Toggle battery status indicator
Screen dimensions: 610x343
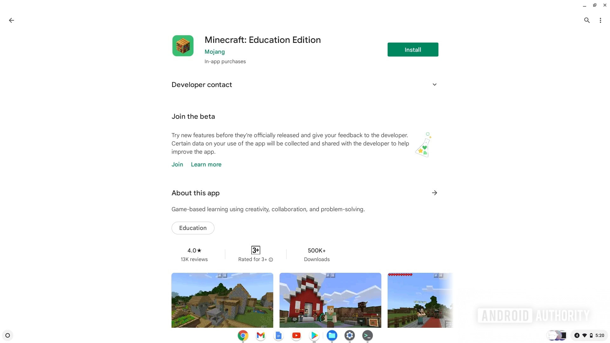pos(591,335)
